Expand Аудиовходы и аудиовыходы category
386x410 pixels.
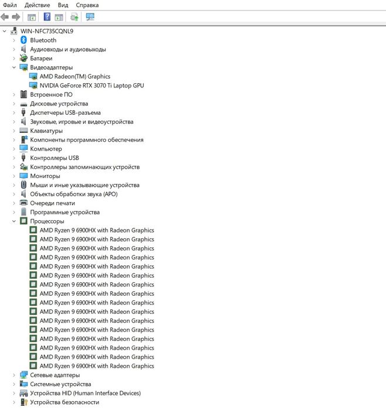click(14, 49)
